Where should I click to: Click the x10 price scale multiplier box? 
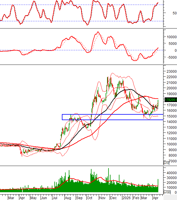[x=166, y=163]
